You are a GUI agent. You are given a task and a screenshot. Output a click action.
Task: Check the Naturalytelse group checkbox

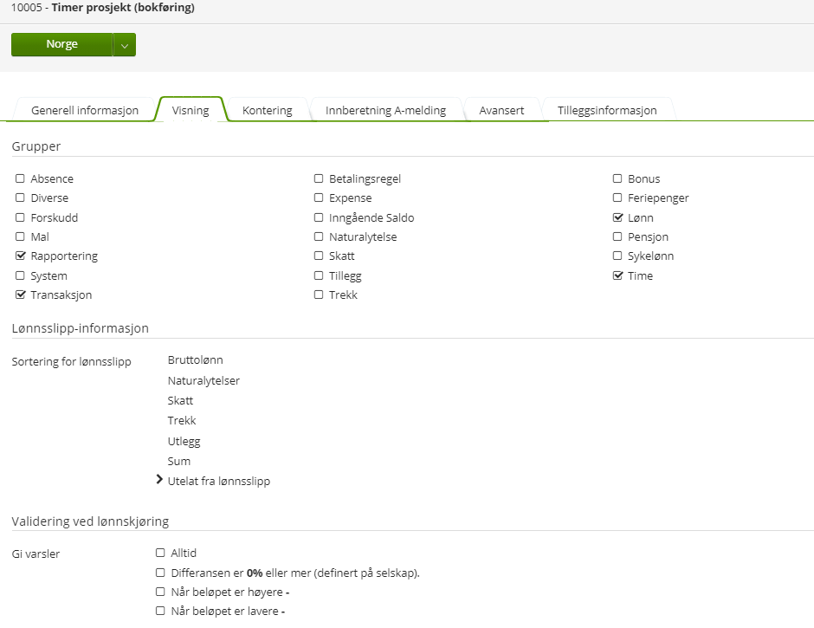click(x=319, y=236)
